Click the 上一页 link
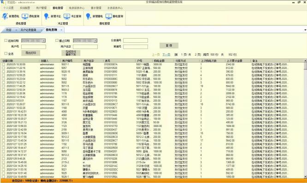The width and height of the screenshot is (307, 183). [156, 55]
